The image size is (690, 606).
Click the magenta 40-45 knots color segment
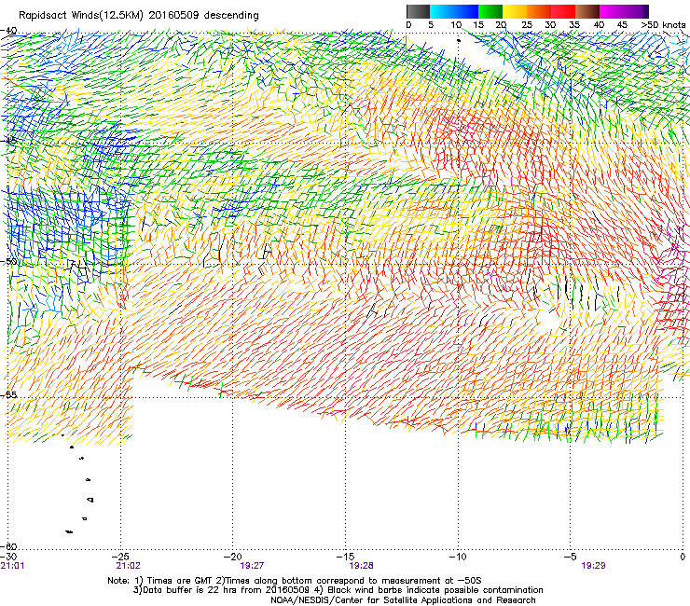point(612,11)
